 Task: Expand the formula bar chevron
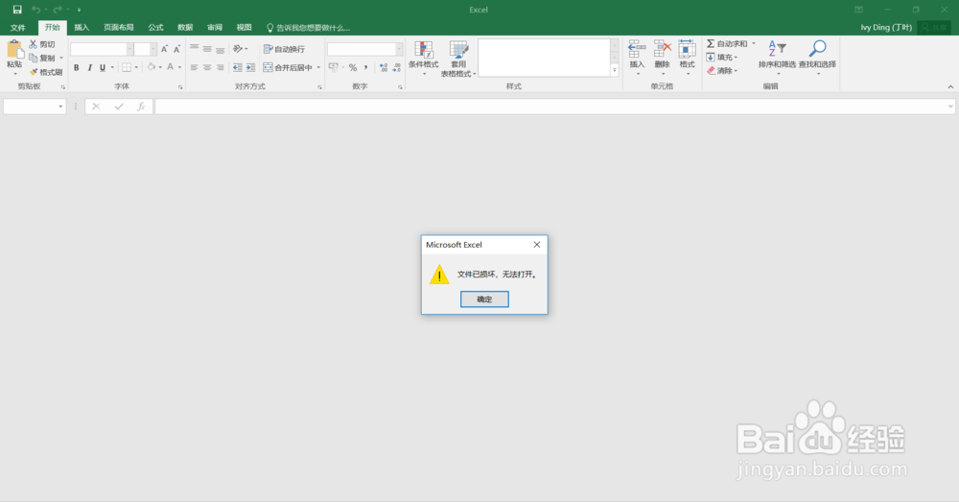click(x=950, y=107)
